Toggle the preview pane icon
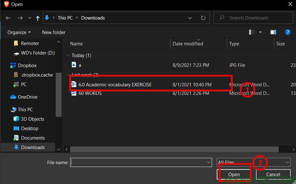Image resolution: width=296 pixels, height=184 pixels. pos(273,32)
